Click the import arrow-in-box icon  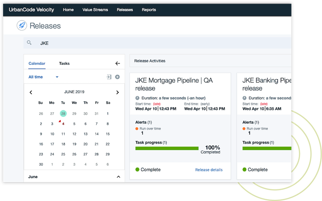pyautogui.click(x=109, y=77)
